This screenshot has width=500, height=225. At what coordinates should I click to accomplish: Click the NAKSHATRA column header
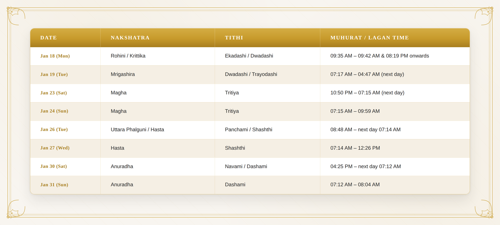click(158, 38)
